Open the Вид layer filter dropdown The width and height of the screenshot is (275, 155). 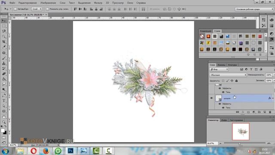tap(219, 69)
